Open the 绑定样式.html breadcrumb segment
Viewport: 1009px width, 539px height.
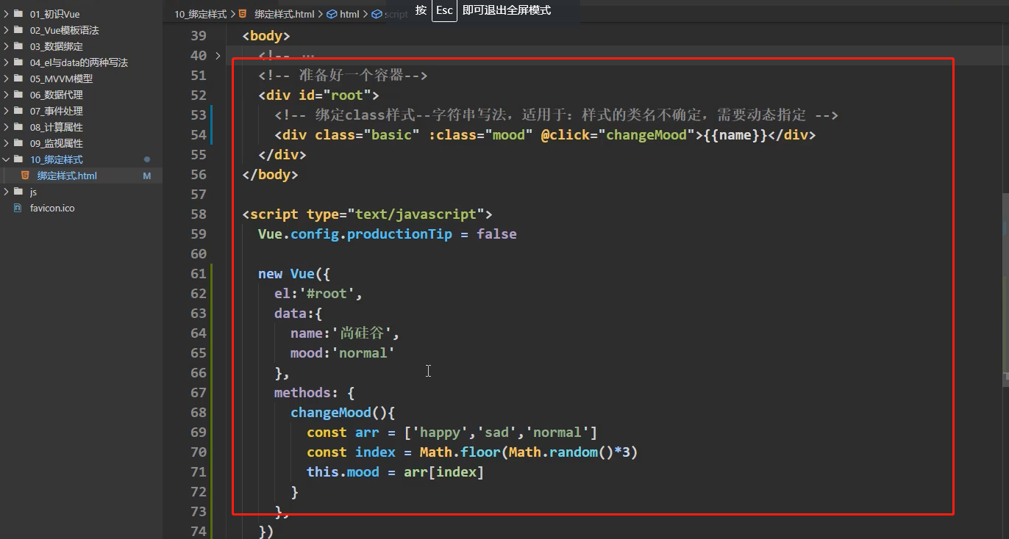pyautogui.click(x=285, y=14)
